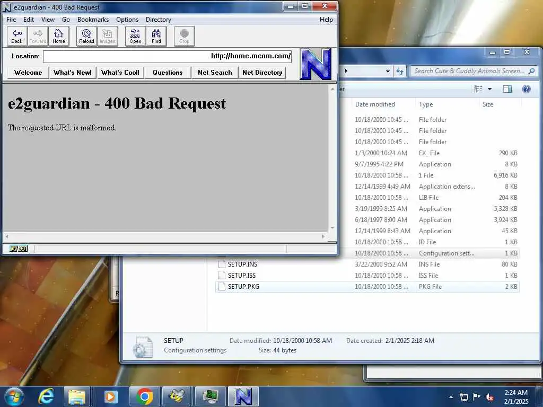
Task: Toggle the Explorer preview pane
Action: (507, 89)
